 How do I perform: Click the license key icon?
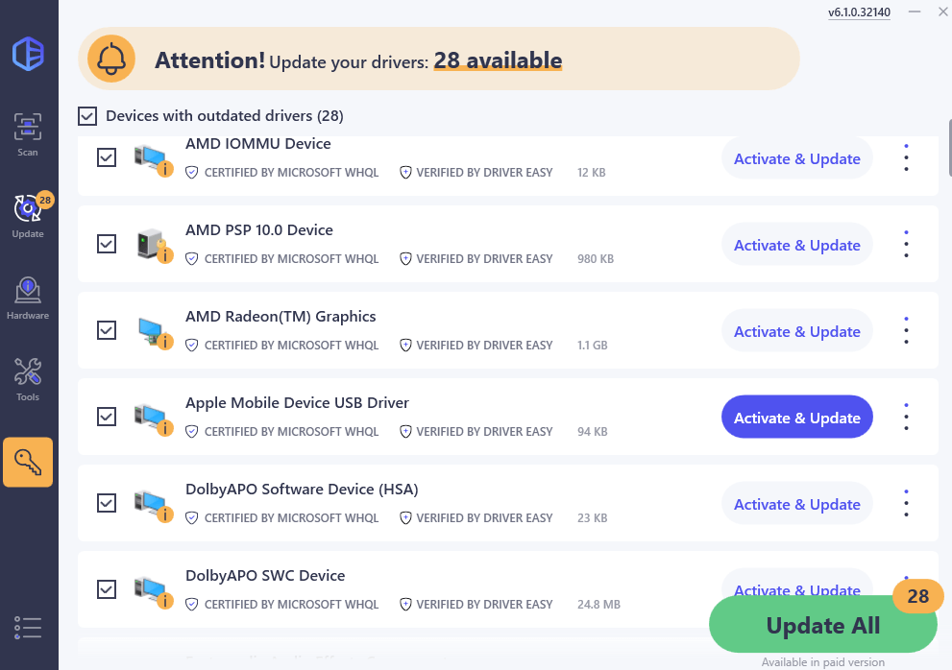pos(28,463)
